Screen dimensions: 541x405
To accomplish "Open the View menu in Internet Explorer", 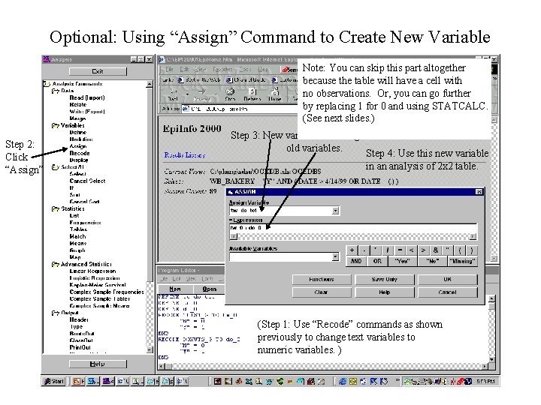I will tap(201, 69).
